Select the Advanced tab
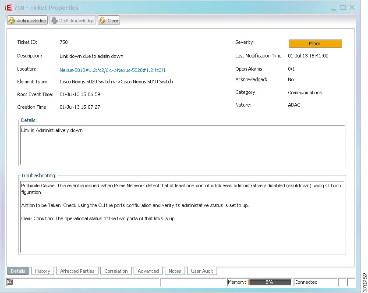The height and width of the screenshot is (293, 368). 148,271
